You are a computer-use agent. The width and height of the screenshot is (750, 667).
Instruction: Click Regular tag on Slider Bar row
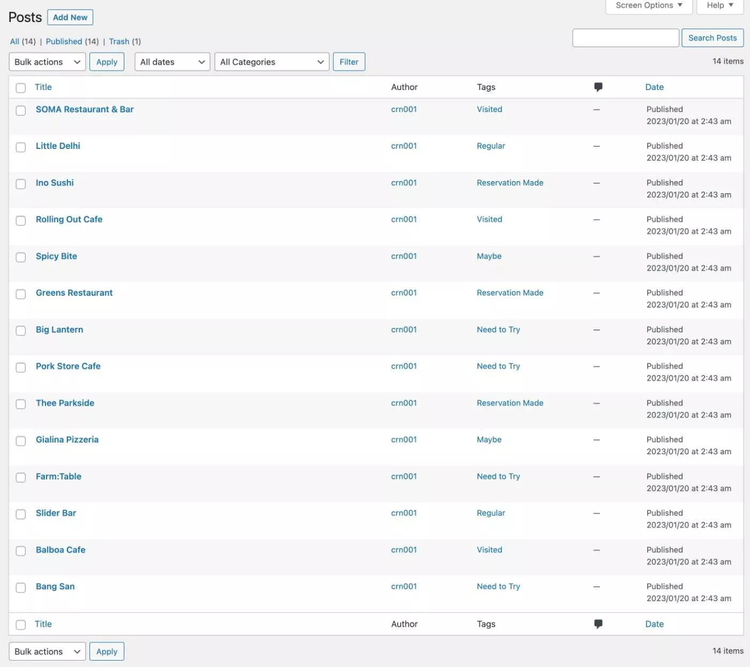pyautogui.click(x=491, y=513)
